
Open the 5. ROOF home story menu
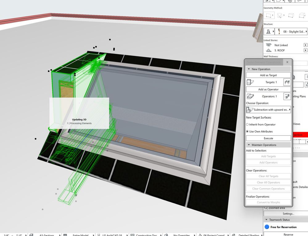pos(306,50)
